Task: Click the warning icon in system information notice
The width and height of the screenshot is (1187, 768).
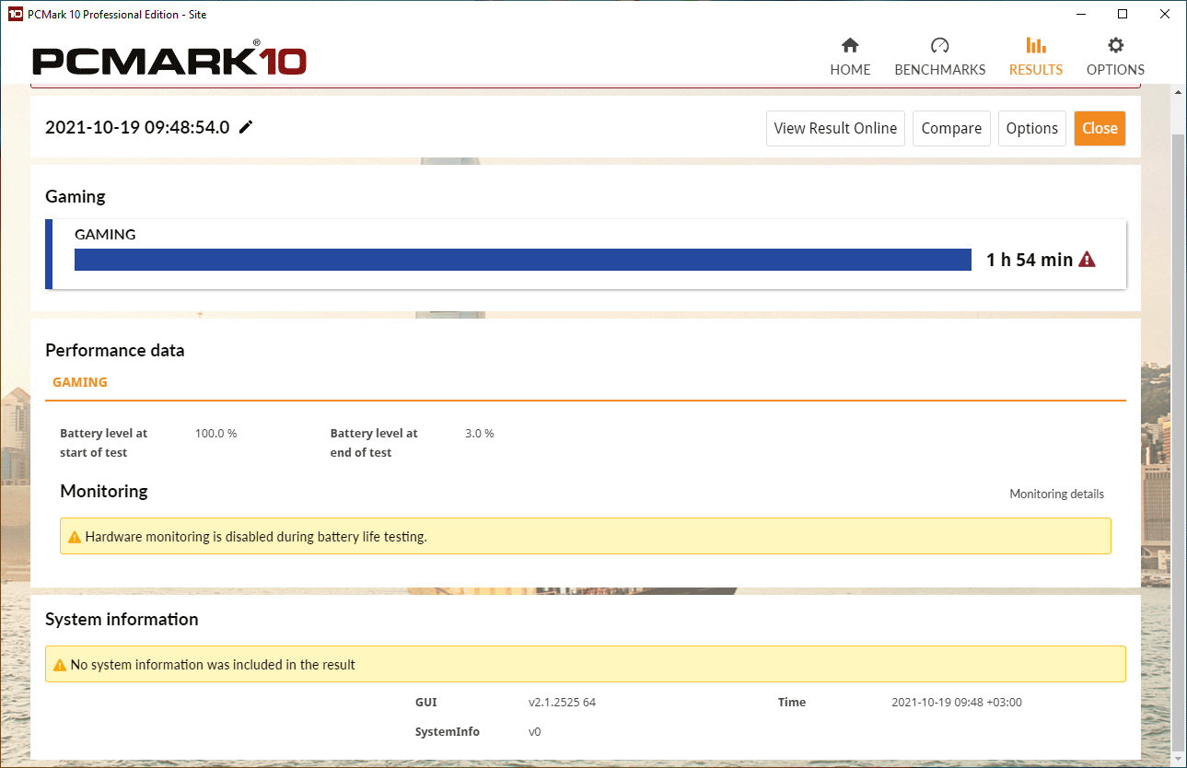Action: 60,664
